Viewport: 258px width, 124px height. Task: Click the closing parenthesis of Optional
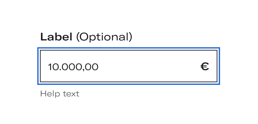(130, 37)
